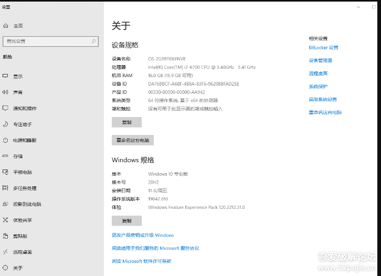Open 高级系统设置 related link
The image size is (381, 276).
pos(323,99)
